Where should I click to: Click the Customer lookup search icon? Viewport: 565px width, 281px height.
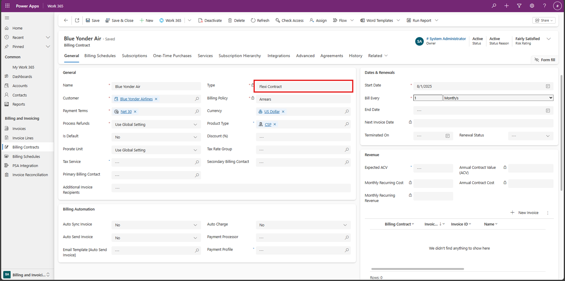point(197,99)
